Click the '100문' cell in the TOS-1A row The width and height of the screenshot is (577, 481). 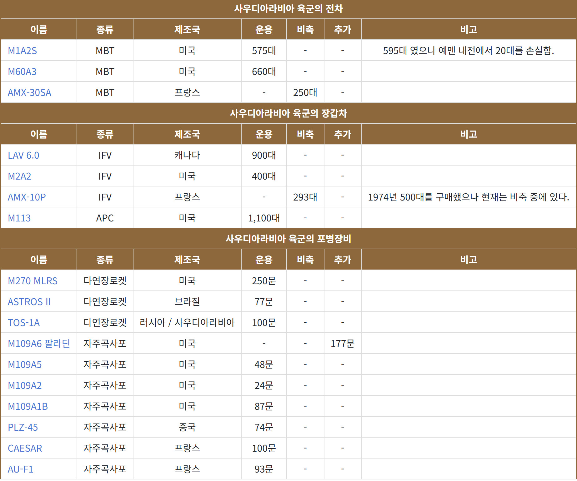pyautogui.click(x=264, y=323)
